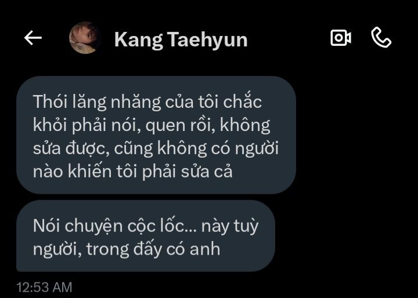Click the text "quen rồi" in first message
This screenshot has width=418, height=298.
coord(180,126)
